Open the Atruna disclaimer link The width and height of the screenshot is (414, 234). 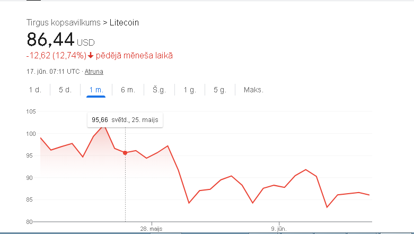(x=94, y=72)
